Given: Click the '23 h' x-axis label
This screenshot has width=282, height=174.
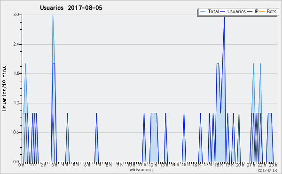Looking at the screenshot, I should point(273,165).
